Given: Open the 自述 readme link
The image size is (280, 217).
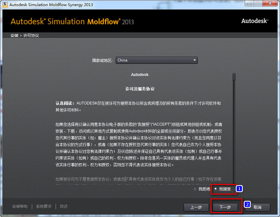Looking at the screenshot, I should pyautogui.click(x=64, y=206).
